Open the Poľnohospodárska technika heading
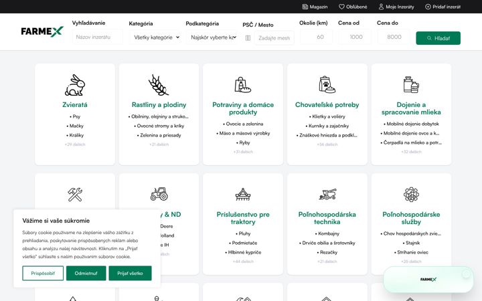The width and height of the screenshot is (482, 301). pyautogui.click(x=327, y=218)
